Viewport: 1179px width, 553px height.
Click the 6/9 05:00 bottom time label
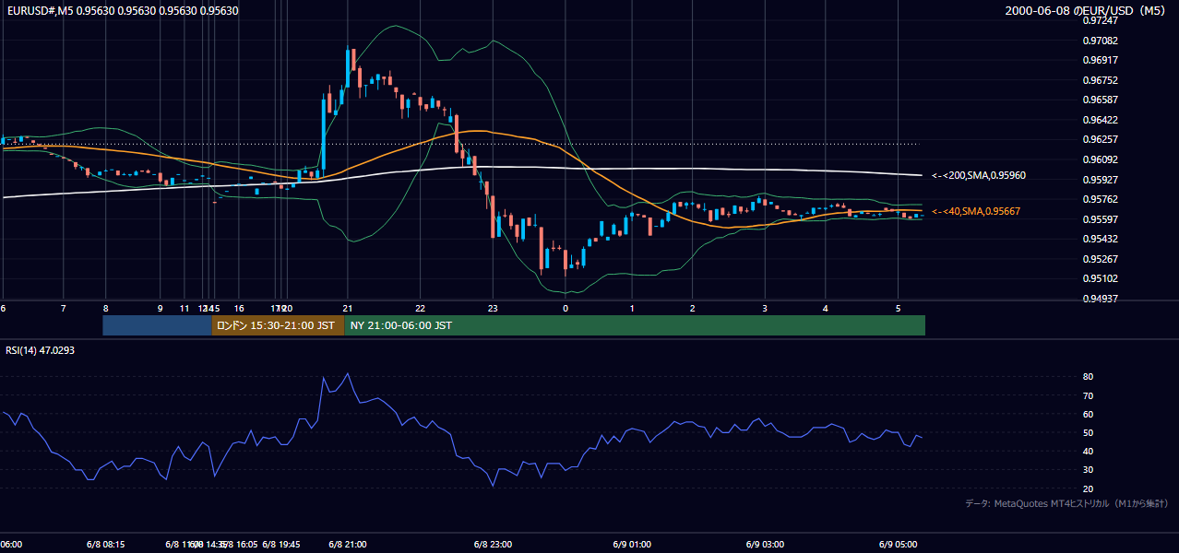899,545
